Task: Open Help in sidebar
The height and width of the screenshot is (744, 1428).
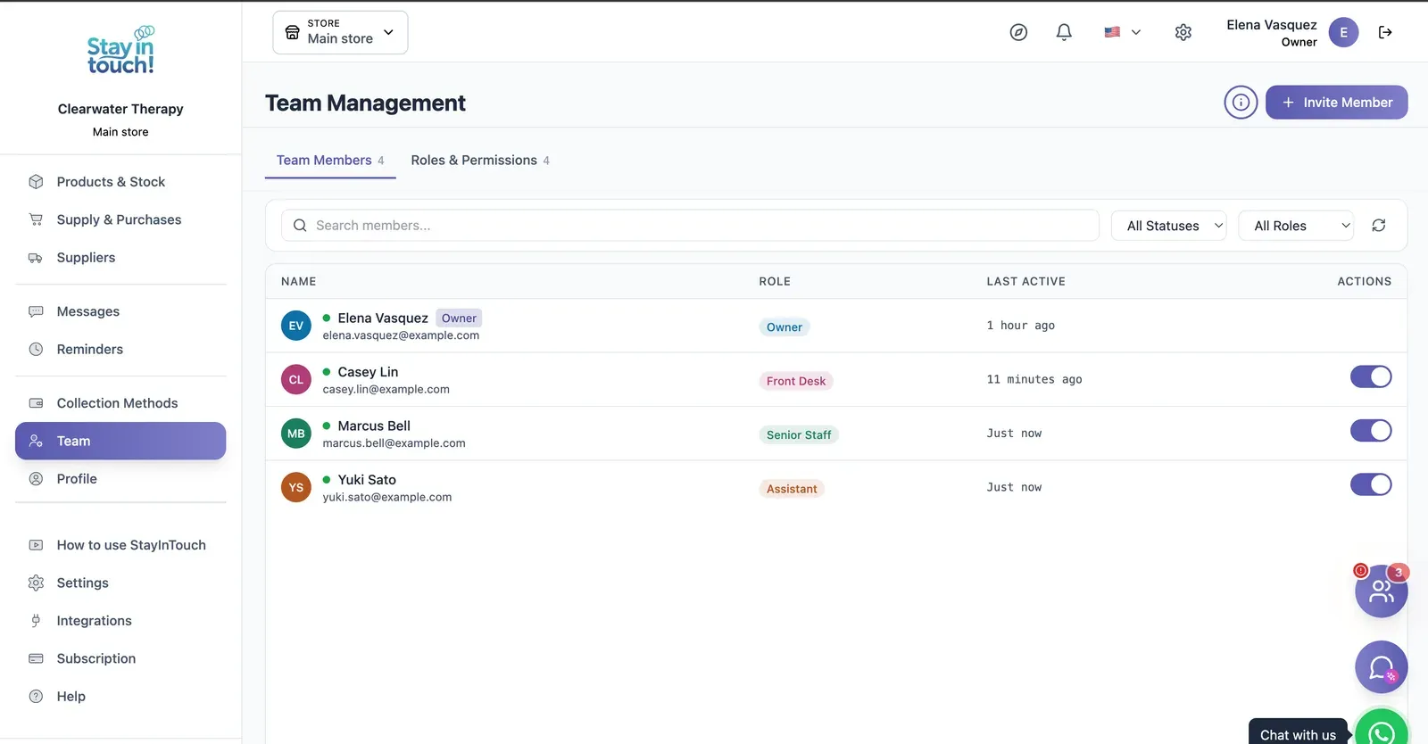Action: tap(120, 697)
